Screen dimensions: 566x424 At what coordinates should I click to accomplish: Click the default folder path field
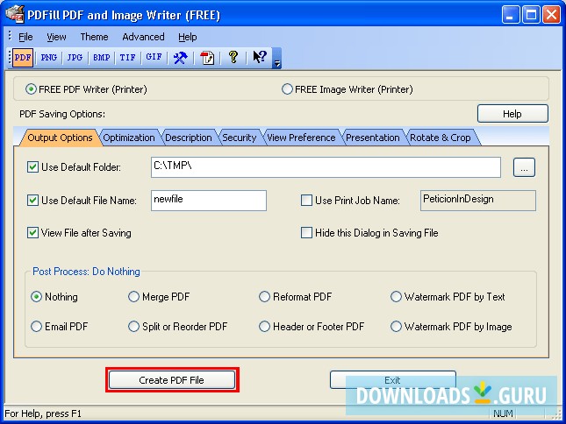click(326, 167)
